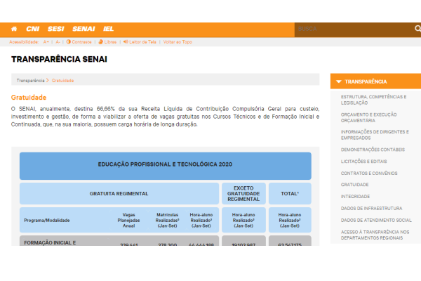Click the Vagas Planejadas Anual column label

[x=128, y=220]
